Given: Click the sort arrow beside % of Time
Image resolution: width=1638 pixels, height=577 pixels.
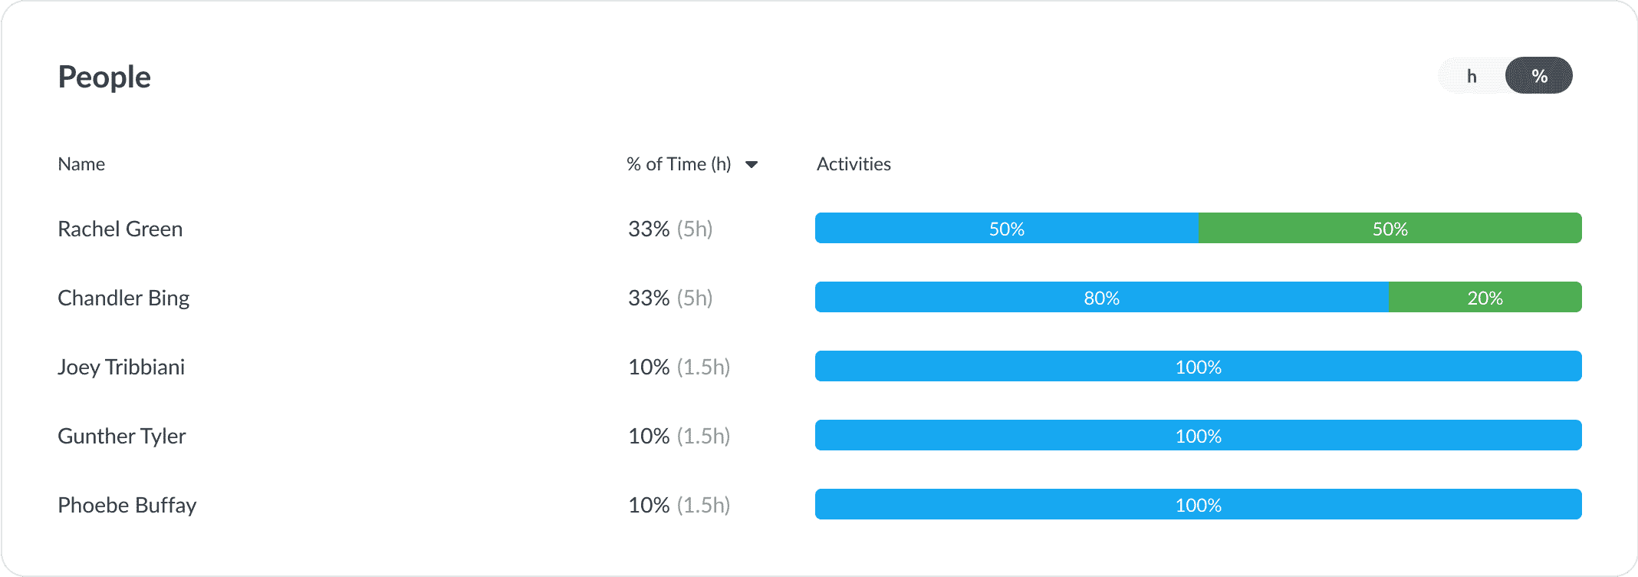Looking at the screenshot, I should click(x=752, y=164).
